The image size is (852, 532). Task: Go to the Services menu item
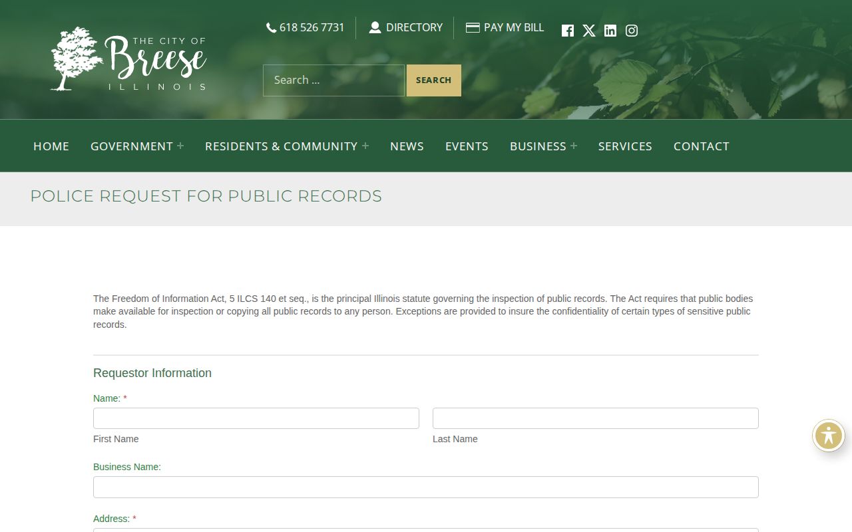click(625, 146)
